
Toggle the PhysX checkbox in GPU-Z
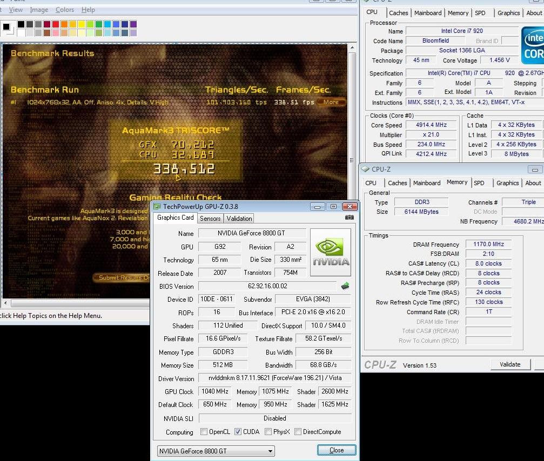(268, 431)
